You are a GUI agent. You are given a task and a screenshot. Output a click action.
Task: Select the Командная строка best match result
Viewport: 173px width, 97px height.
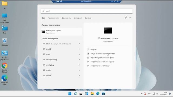(62, 32)
